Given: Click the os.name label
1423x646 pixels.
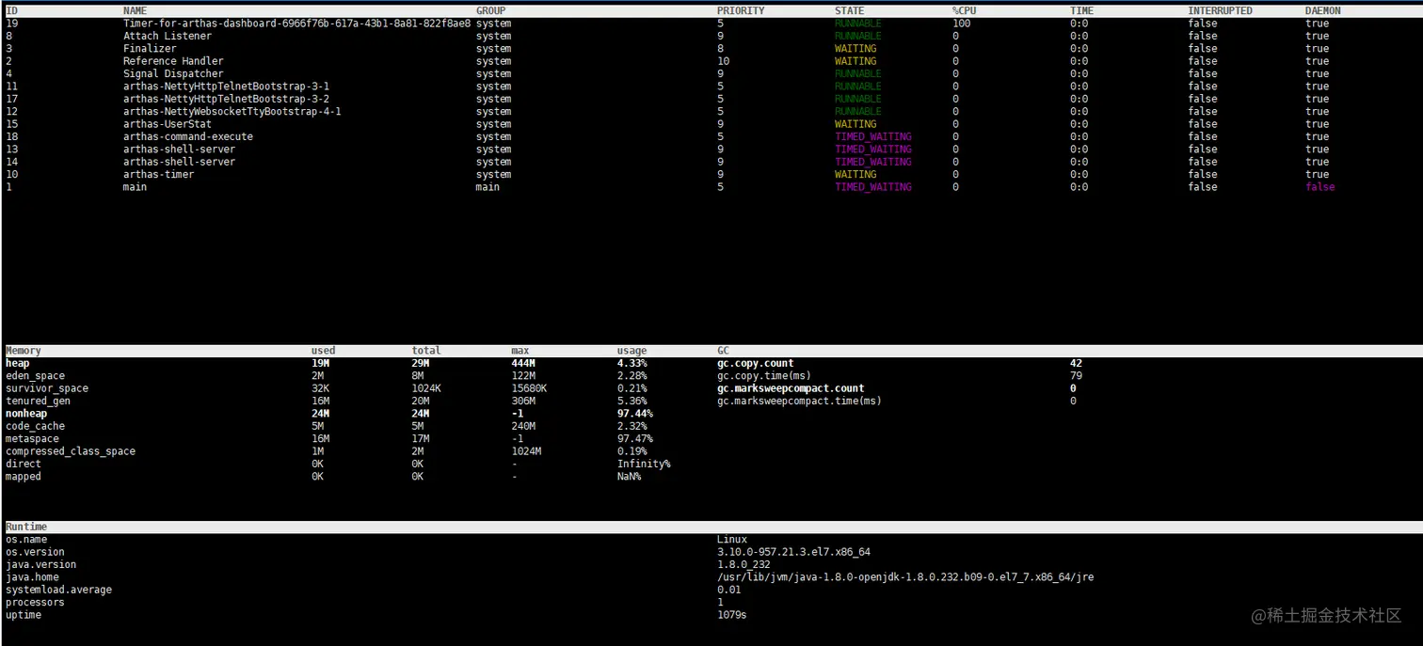Looking at the screenshot, I should click(26, 540).
